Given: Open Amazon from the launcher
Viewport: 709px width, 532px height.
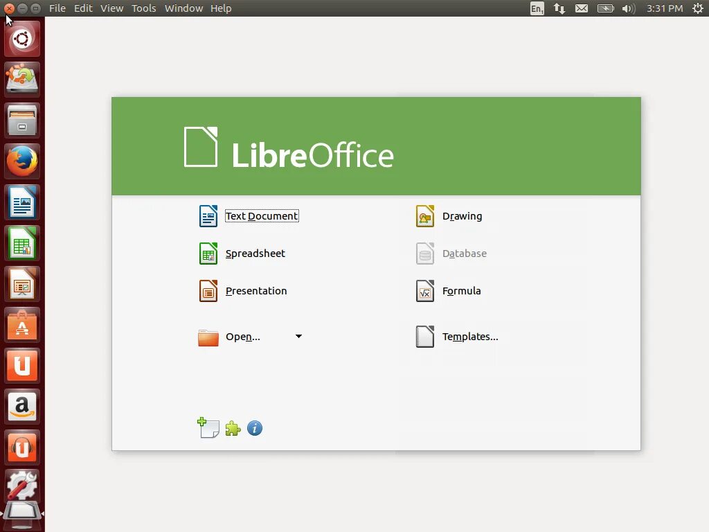Looking at the screenshot, I should (x=22, y=406).
